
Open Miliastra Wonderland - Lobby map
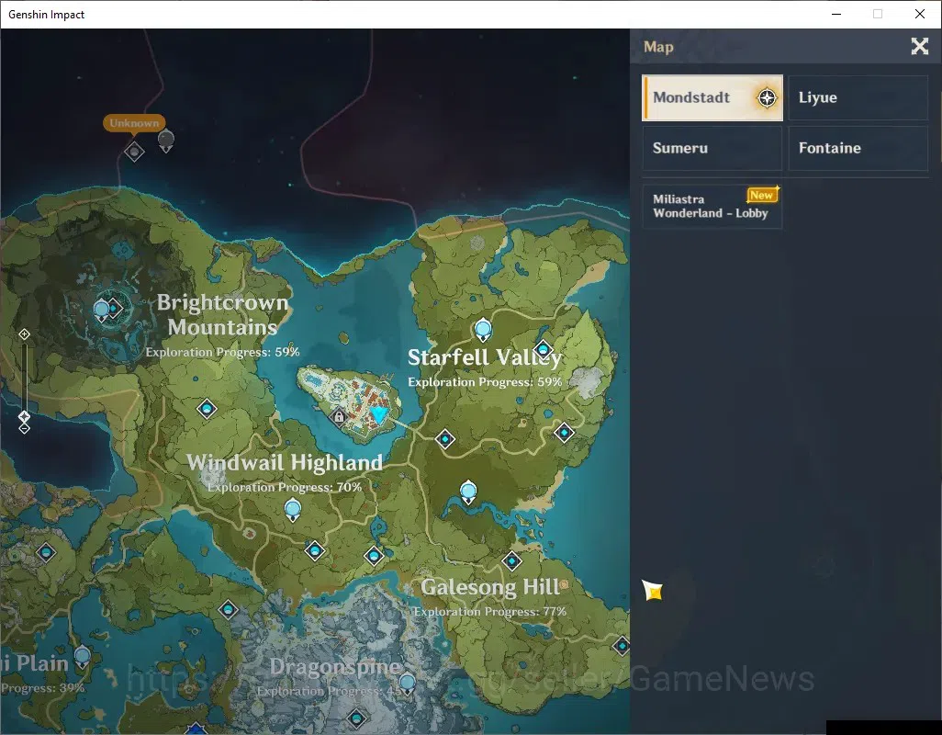point(712,206)
